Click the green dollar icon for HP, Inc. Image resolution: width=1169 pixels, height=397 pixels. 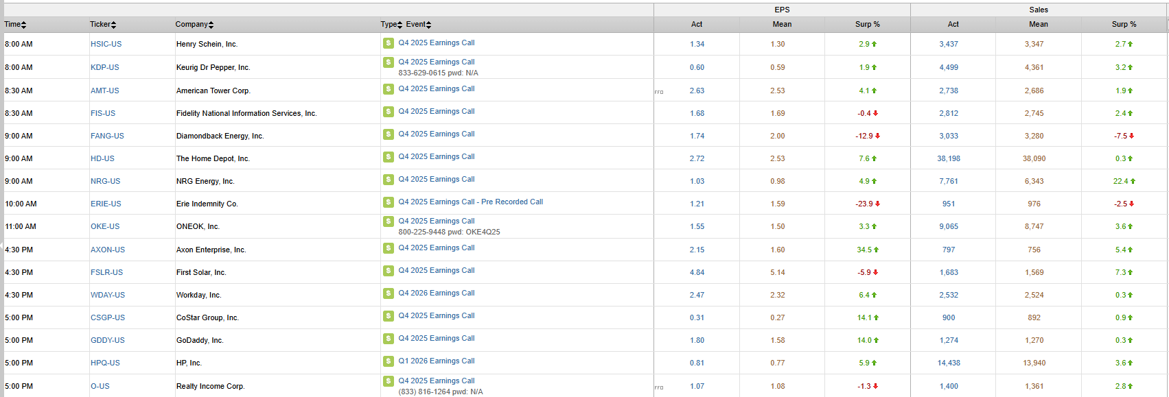[x=388, y=361]
